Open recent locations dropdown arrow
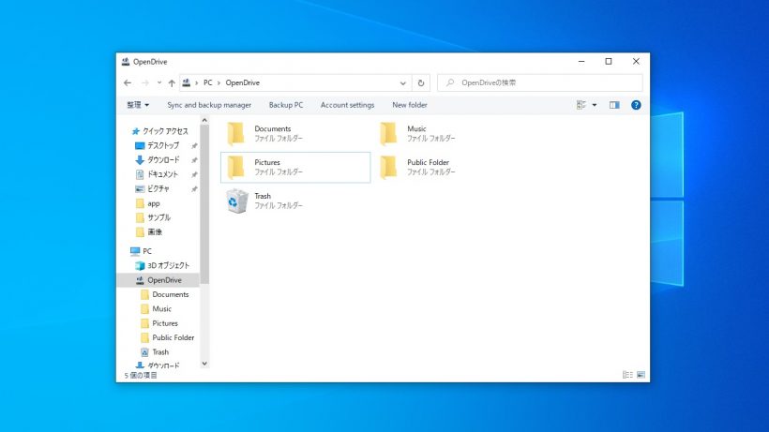The height and width of the screenshot is (432, 769). click(159, 82)
